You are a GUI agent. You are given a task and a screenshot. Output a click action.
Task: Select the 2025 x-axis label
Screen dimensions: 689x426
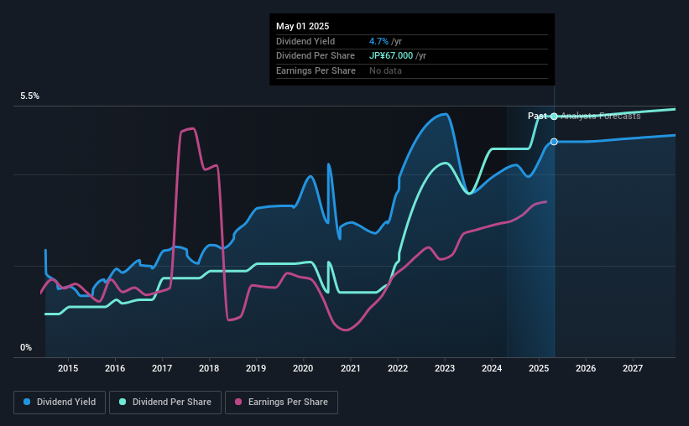538,368
